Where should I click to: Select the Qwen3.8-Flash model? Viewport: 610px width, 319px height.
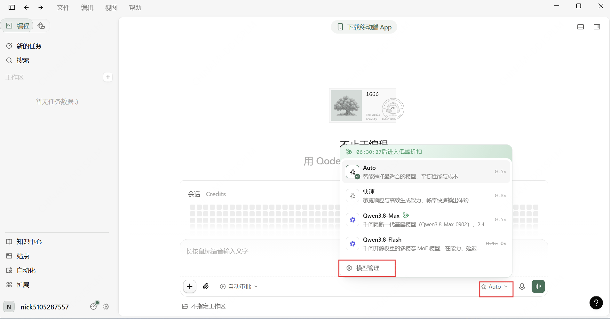426,244
